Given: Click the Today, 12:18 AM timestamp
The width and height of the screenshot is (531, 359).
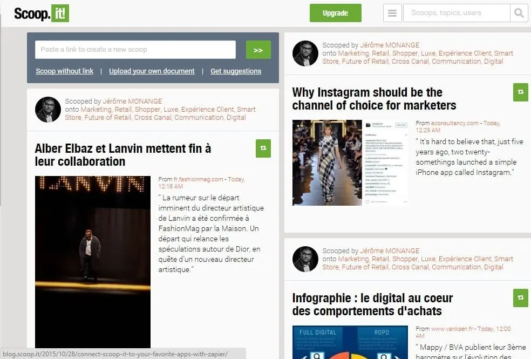Looking at the screenshot, I should [202, 182].
